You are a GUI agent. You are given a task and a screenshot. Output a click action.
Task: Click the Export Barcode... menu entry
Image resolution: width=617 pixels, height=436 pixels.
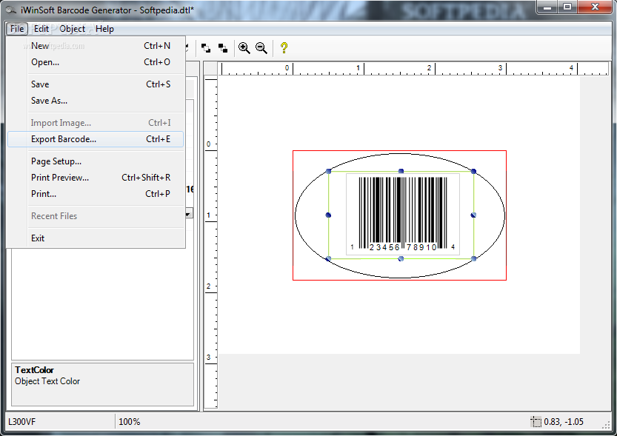[x=96, y=139]
